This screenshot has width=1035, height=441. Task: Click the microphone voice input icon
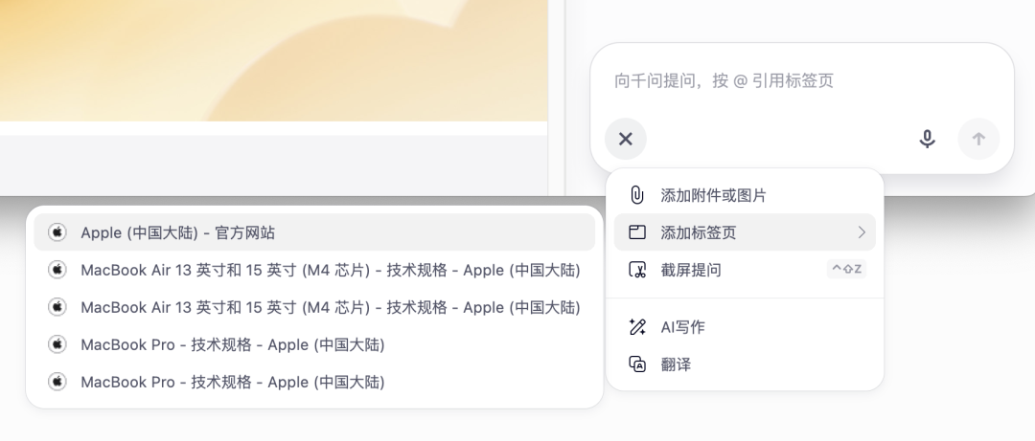(x=927, y=139)
